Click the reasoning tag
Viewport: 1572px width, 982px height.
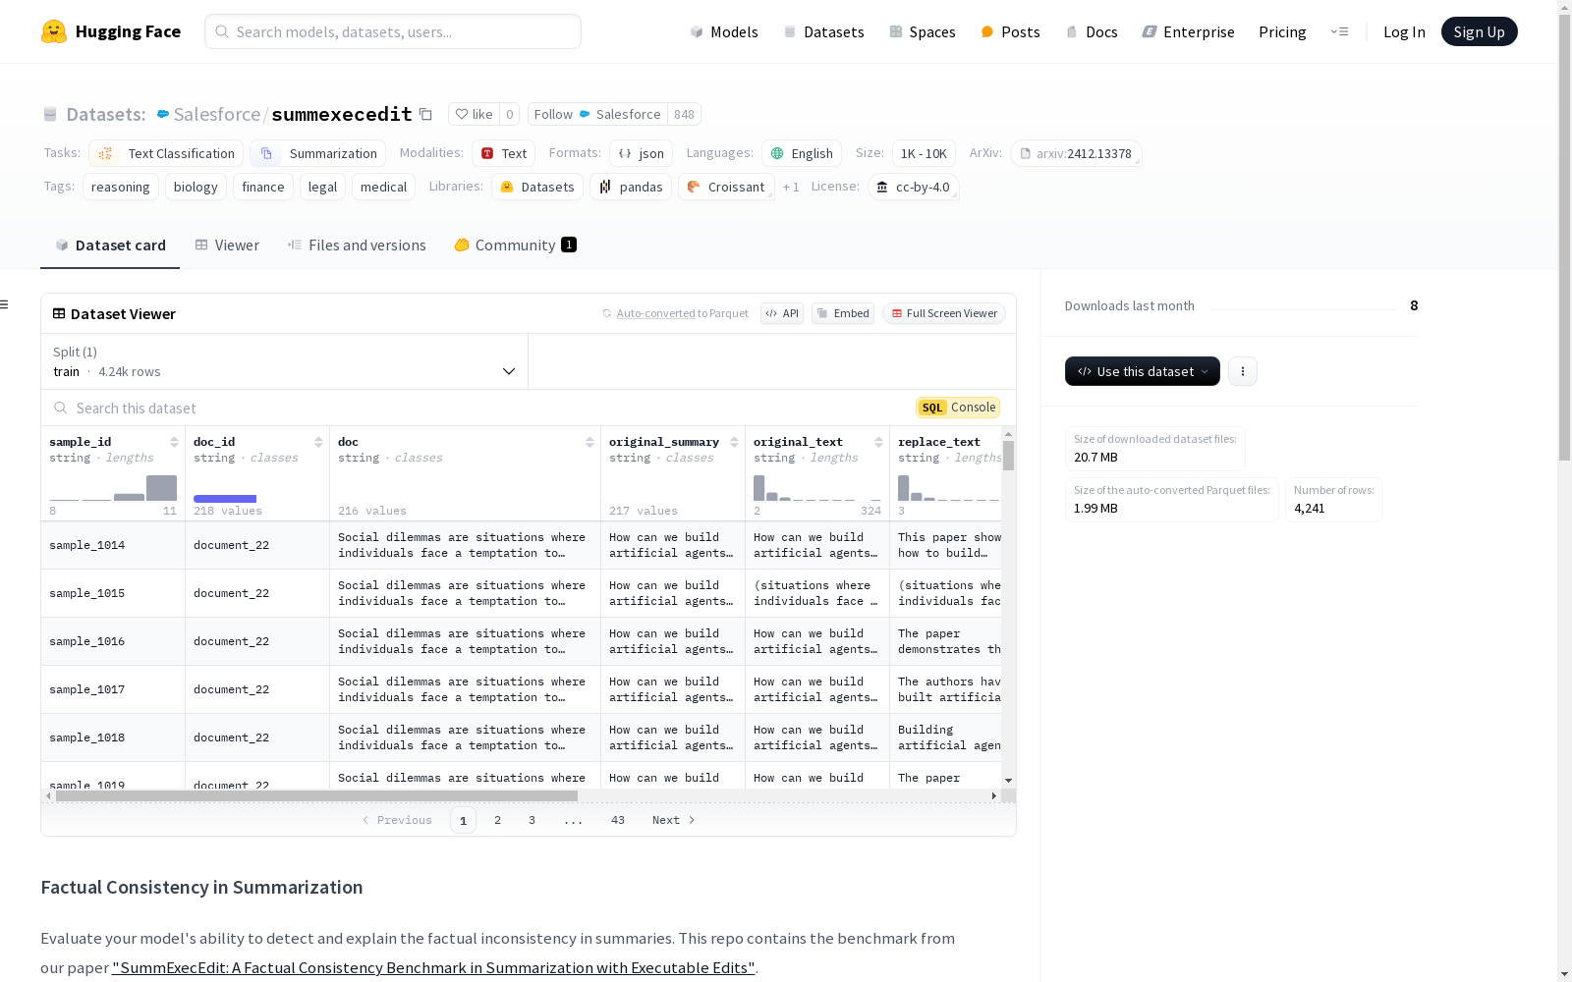[x=121, y=187]
